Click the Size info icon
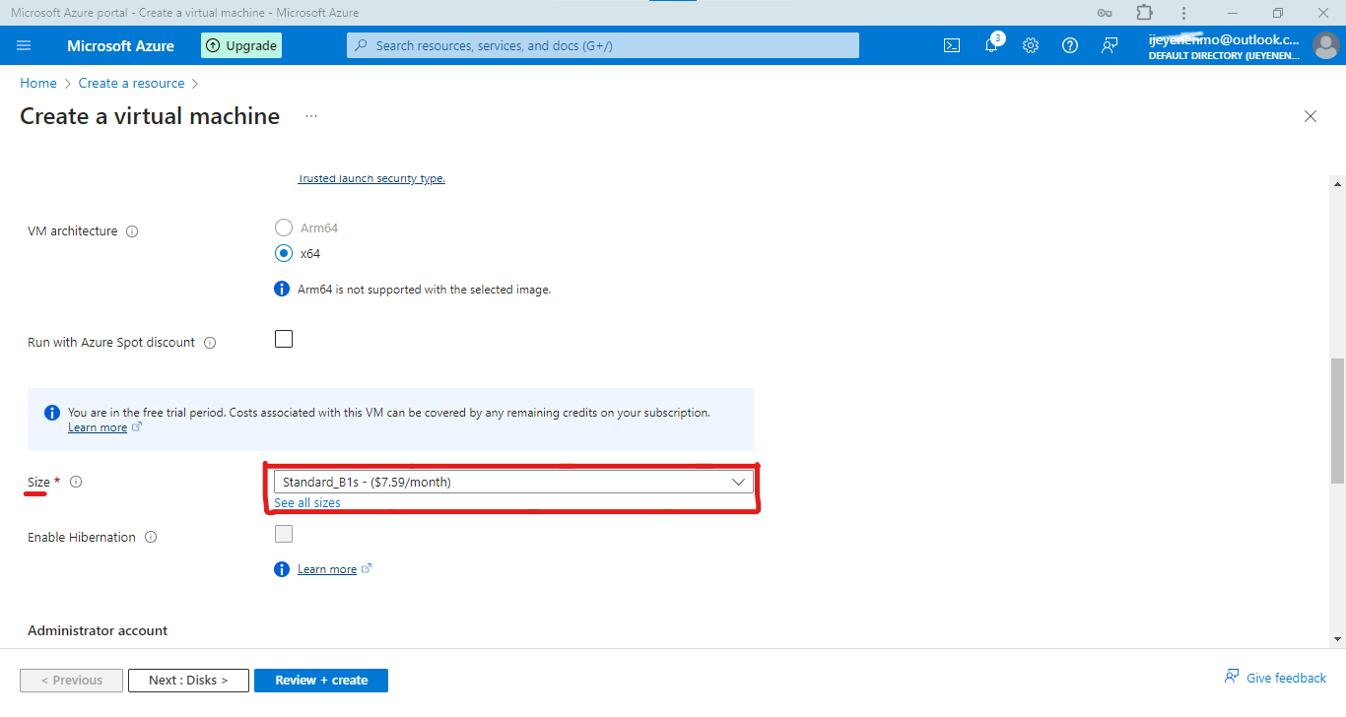The height and width of the screenshot is (717, 1346). coord(76,482)
